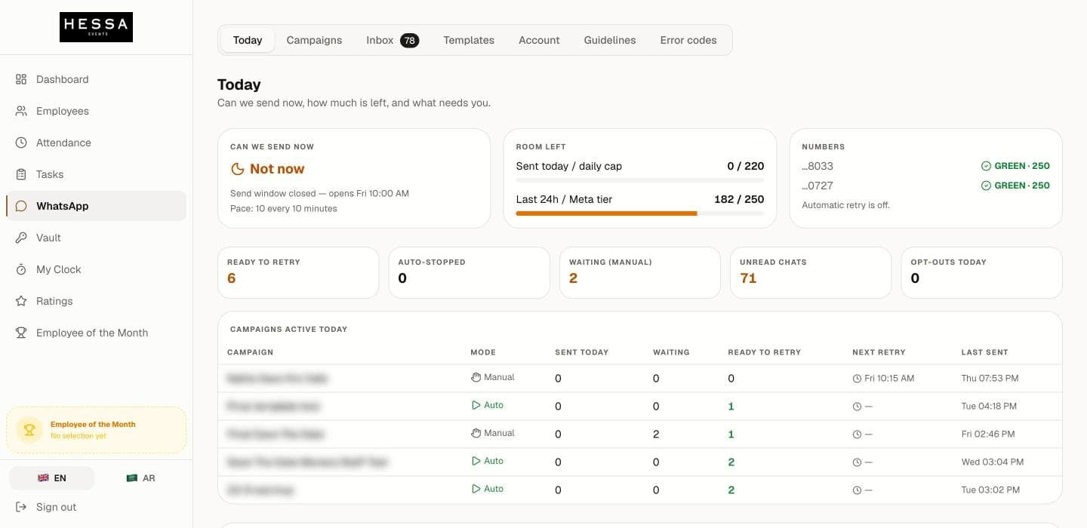The height and width of the screenshot is (528, 1087).
Task: Open the Ready to Retry card
Action: click(298, 272)
